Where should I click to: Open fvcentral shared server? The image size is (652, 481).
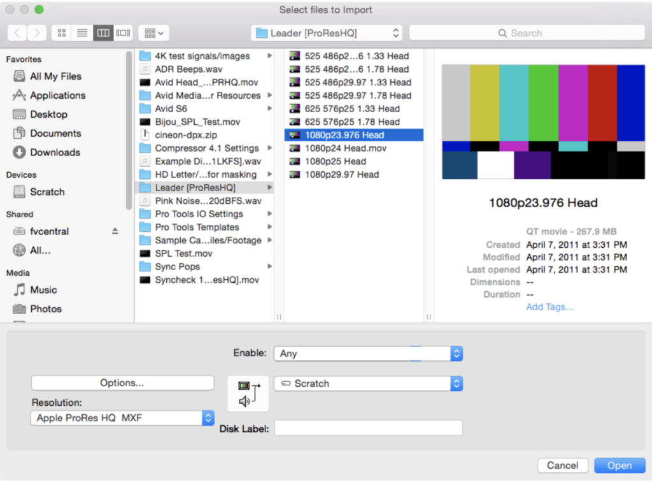(x=49, y=231)
